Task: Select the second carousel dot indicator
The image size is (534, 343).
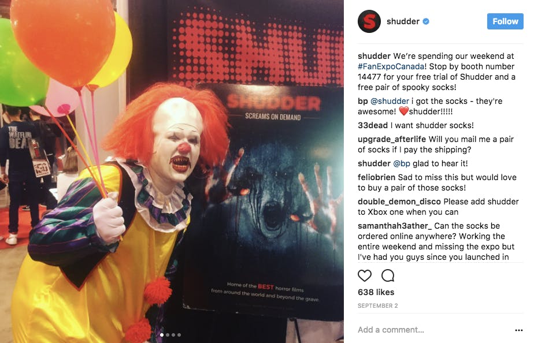Action: click(167, 335)
